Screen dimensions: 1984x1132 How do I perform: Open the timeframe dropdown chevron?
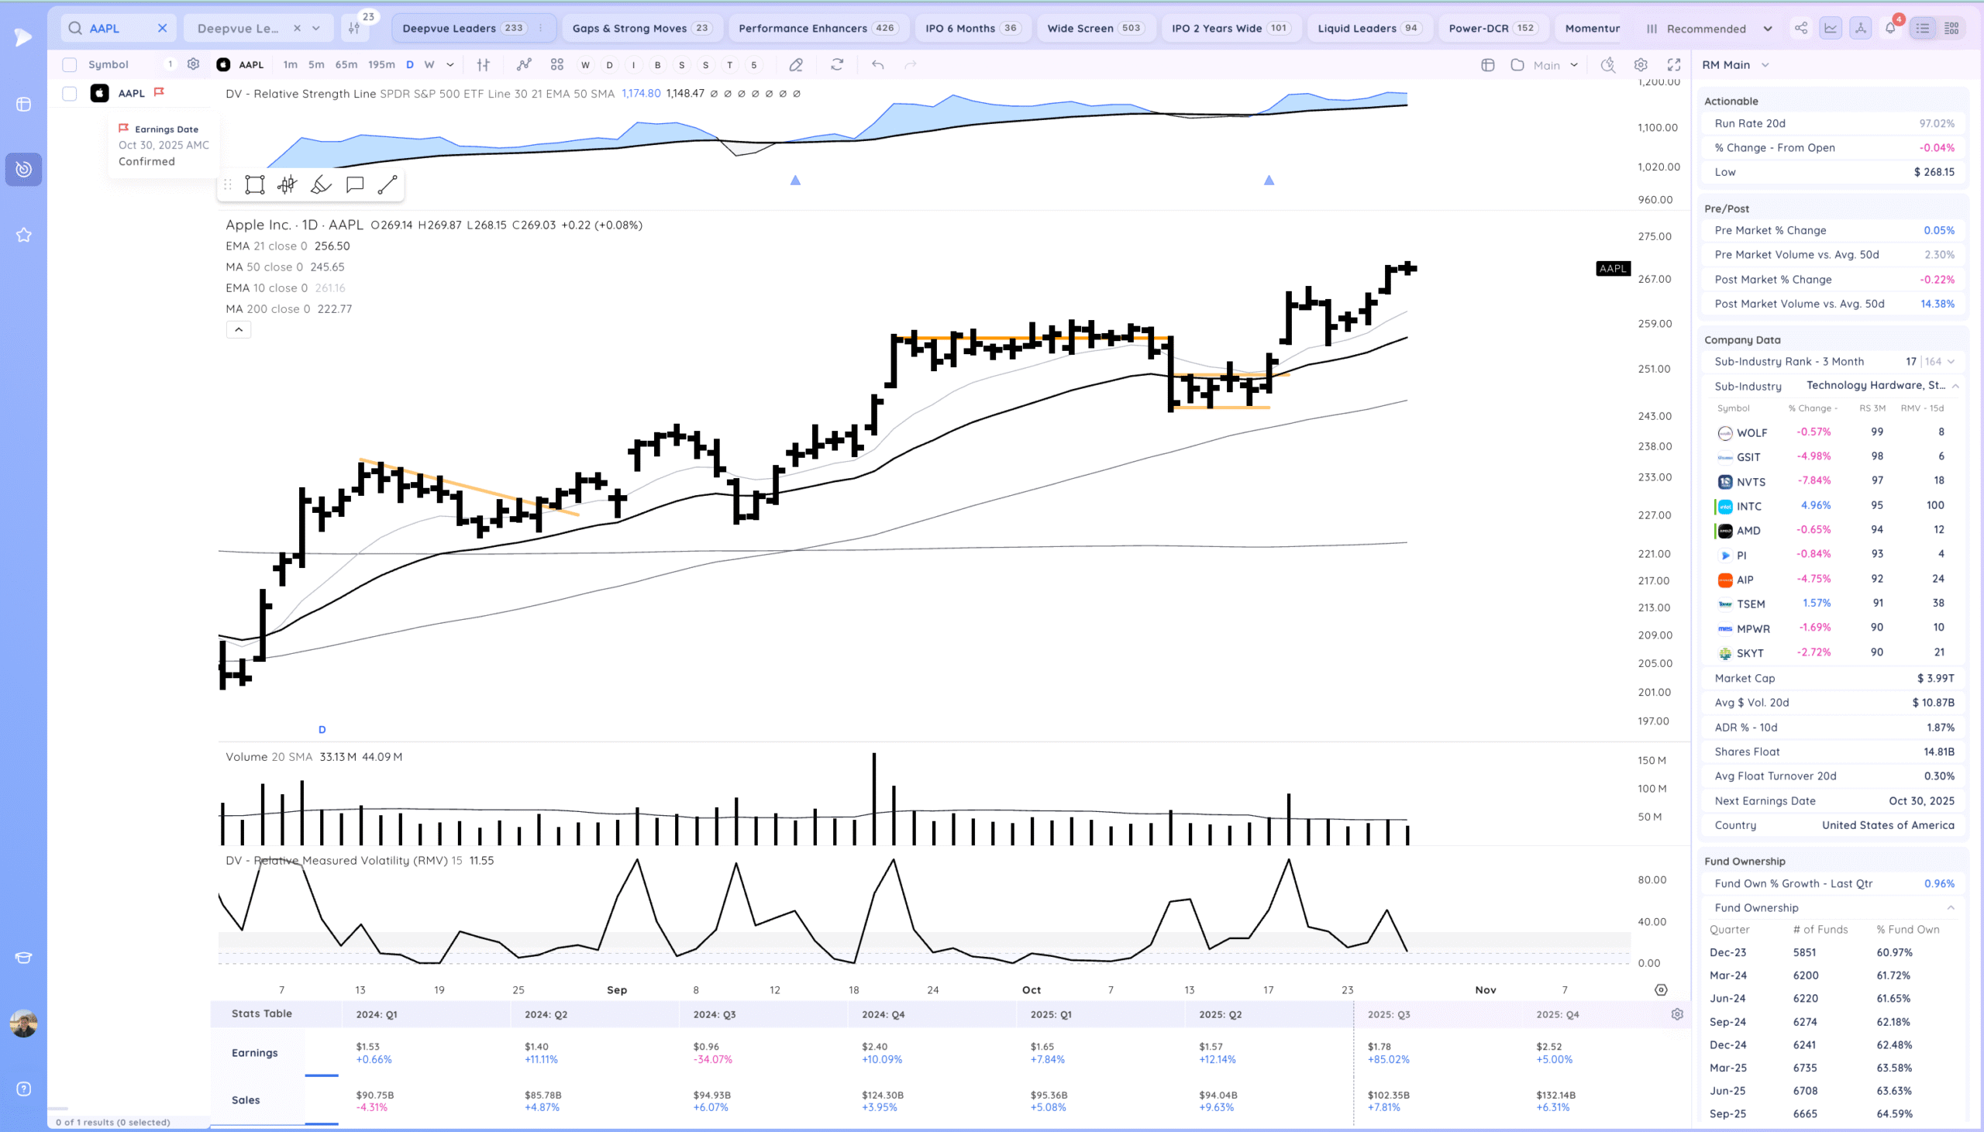click(450, 64)
